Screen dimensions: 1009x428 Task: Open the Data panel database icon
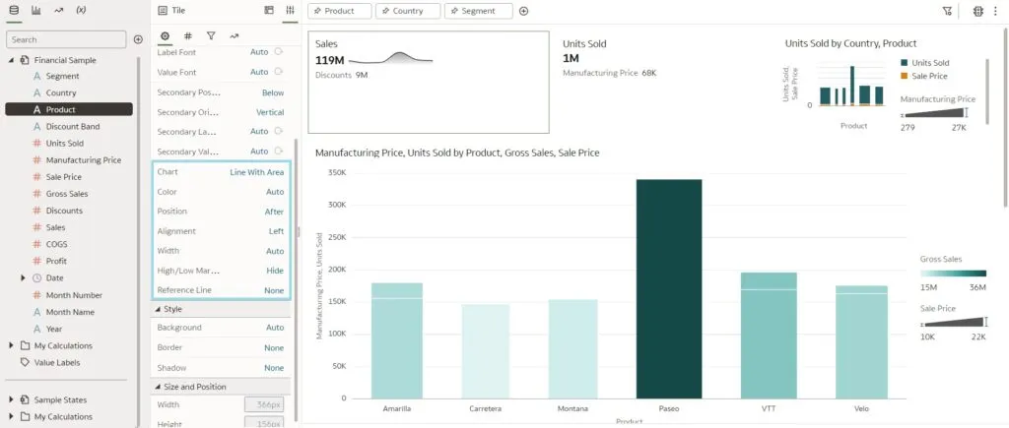(x=13, y=10)
